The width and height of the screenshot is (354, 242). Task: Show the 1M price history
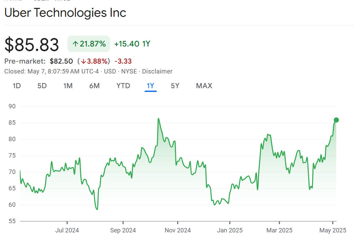[68, 86]
